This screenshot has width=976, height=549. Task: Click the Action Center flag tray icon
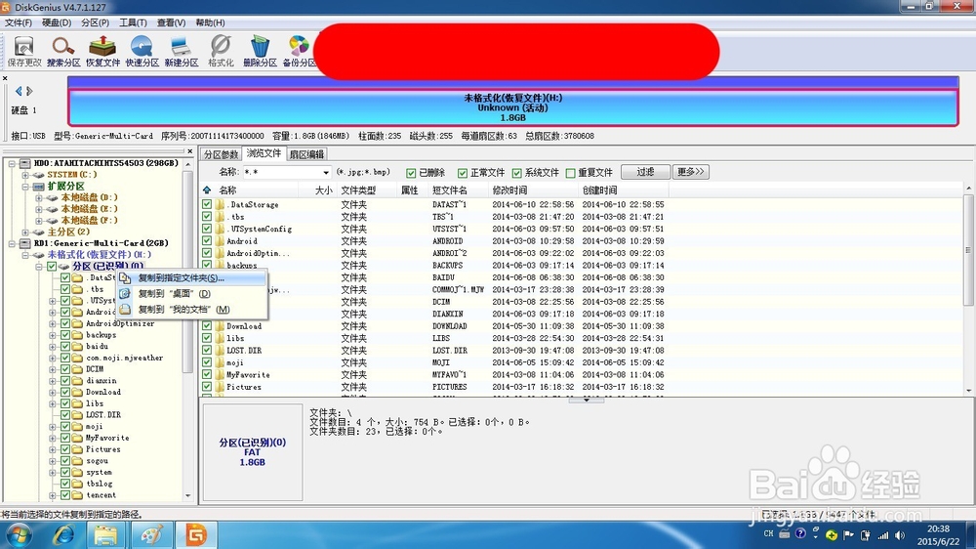pos(848,535)
